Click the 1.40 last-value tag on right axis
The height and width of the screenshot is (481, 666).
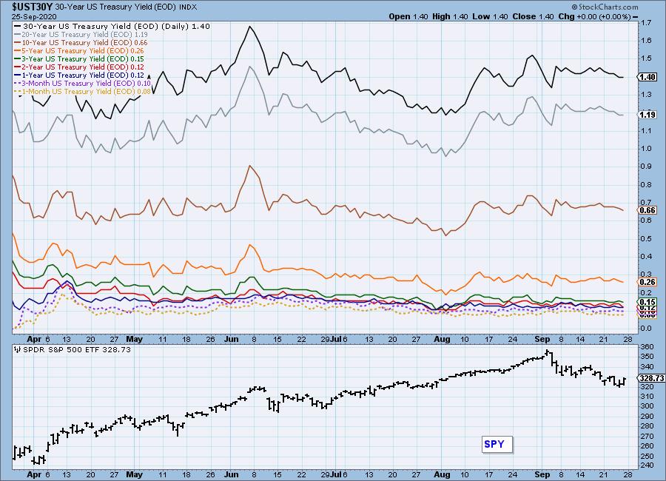point(647,77)
